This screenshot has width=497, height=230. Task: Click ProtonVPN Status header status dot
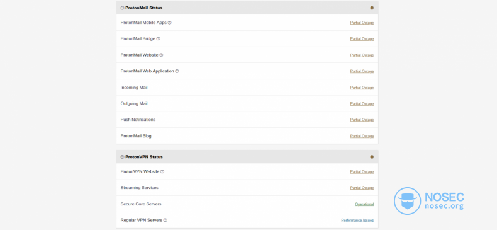coord(372,157)
